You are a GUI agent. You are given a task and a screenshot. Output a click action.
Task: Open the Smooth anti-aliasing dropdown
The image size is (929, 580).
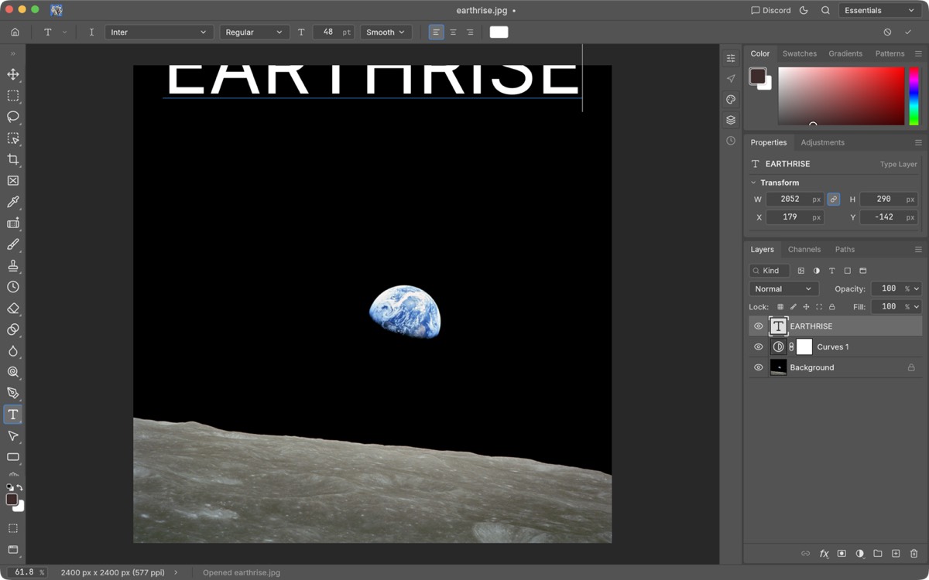(x=386, y=32)
